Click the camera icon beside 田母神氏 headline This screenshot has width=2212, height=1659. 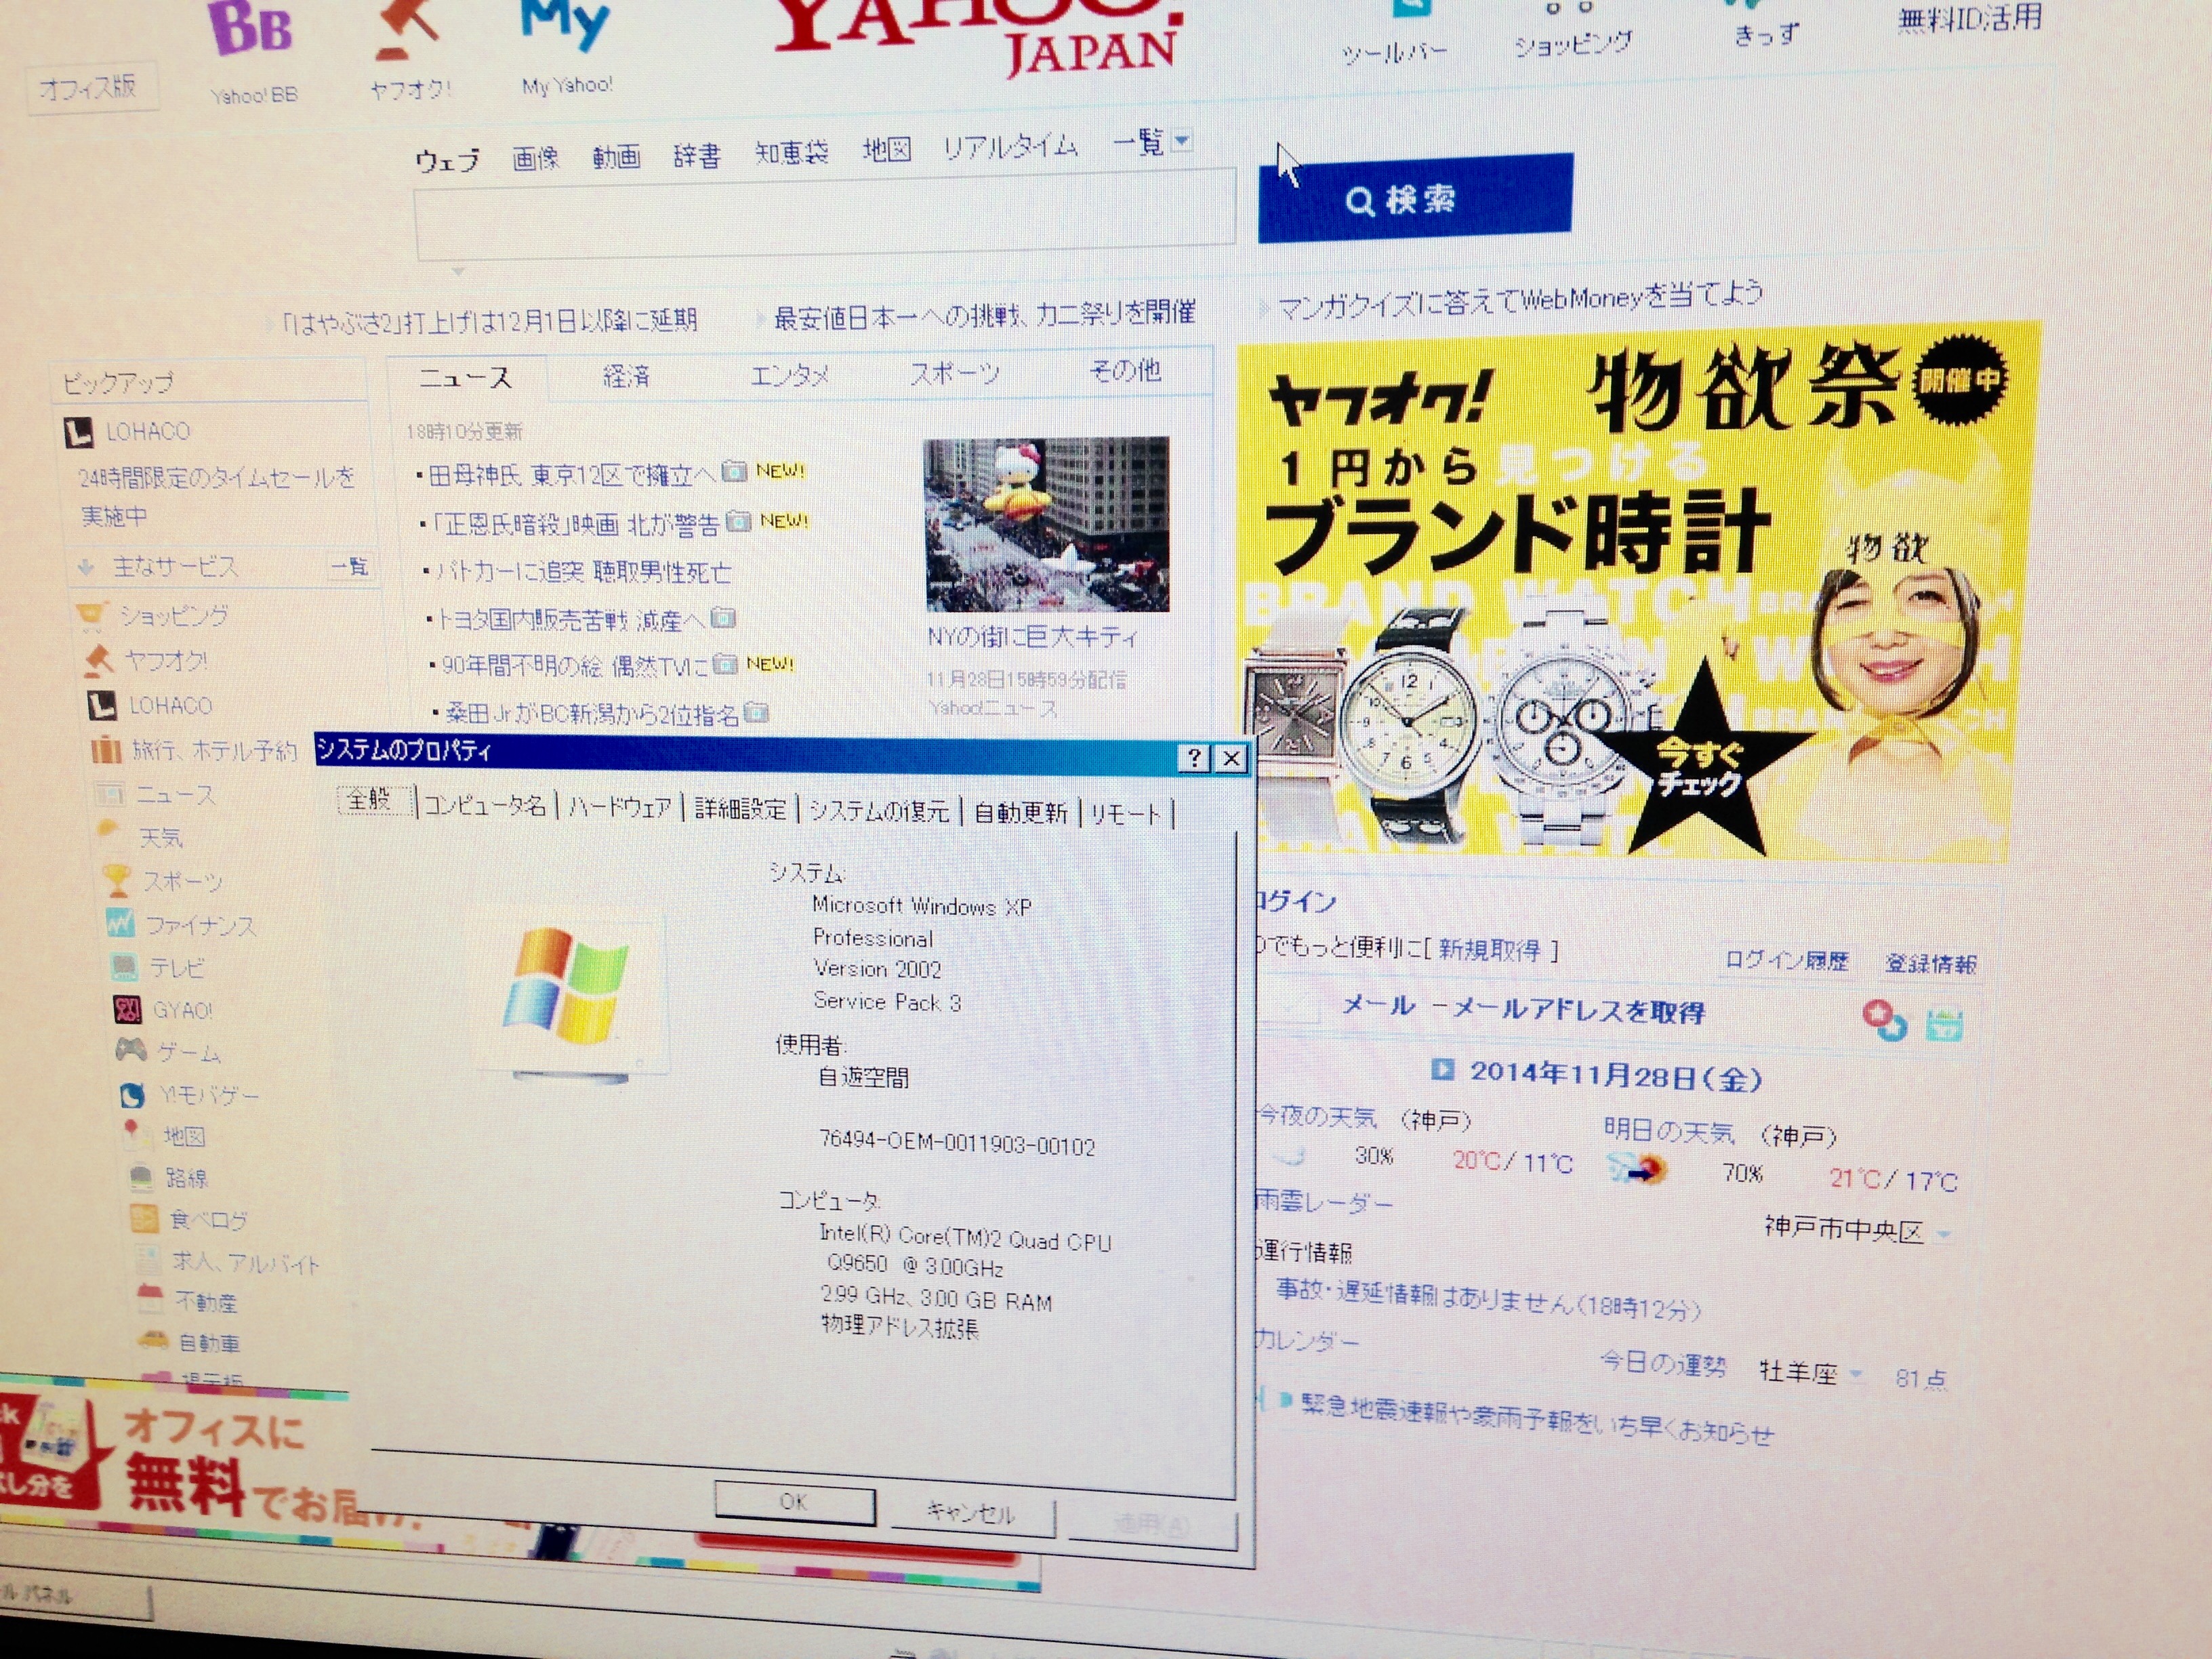pyautogui.click(x=735, y=470)
